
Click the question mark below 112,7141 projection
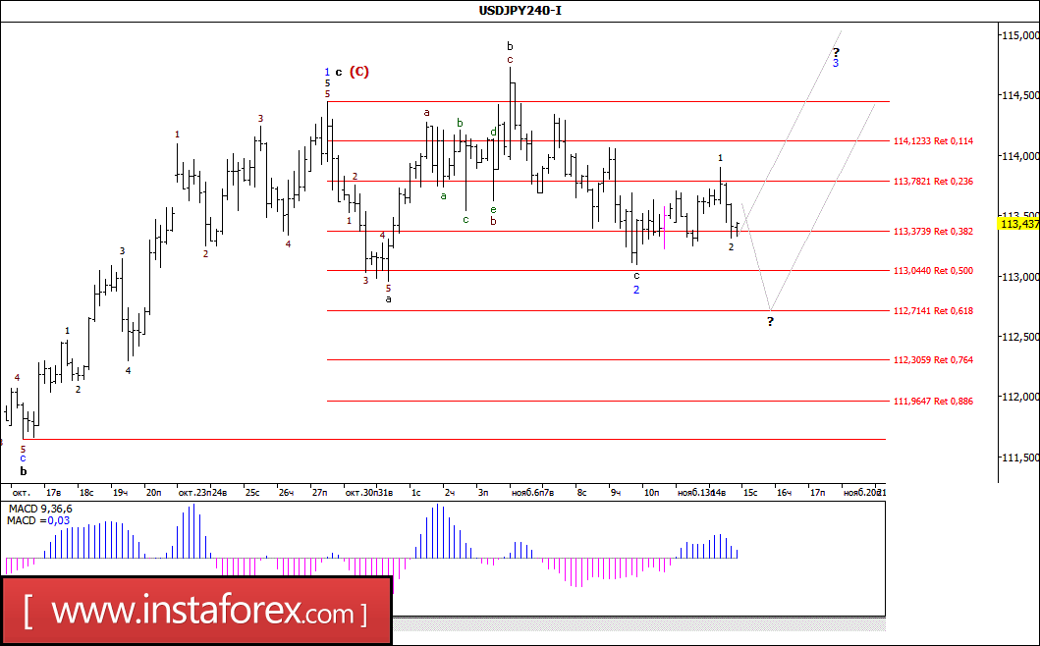coord(770,322)
